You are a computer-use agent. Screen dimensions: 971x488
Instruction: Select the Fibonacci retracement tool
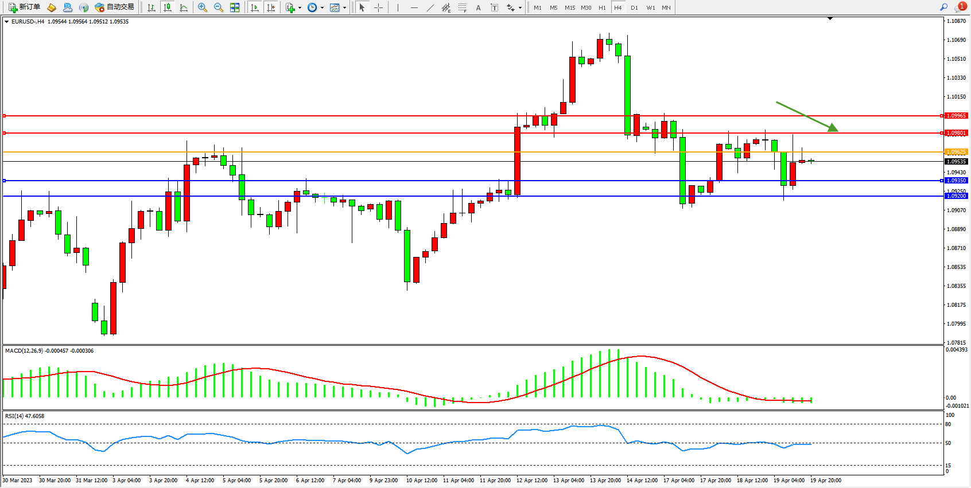[x=462, y=7]
